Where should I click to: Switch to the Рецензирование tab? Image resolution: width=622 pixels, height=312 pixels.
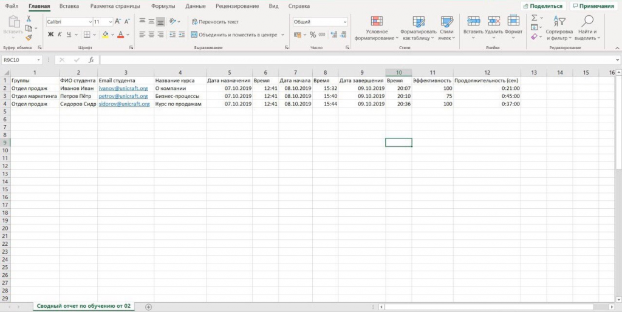click(238, 6)
